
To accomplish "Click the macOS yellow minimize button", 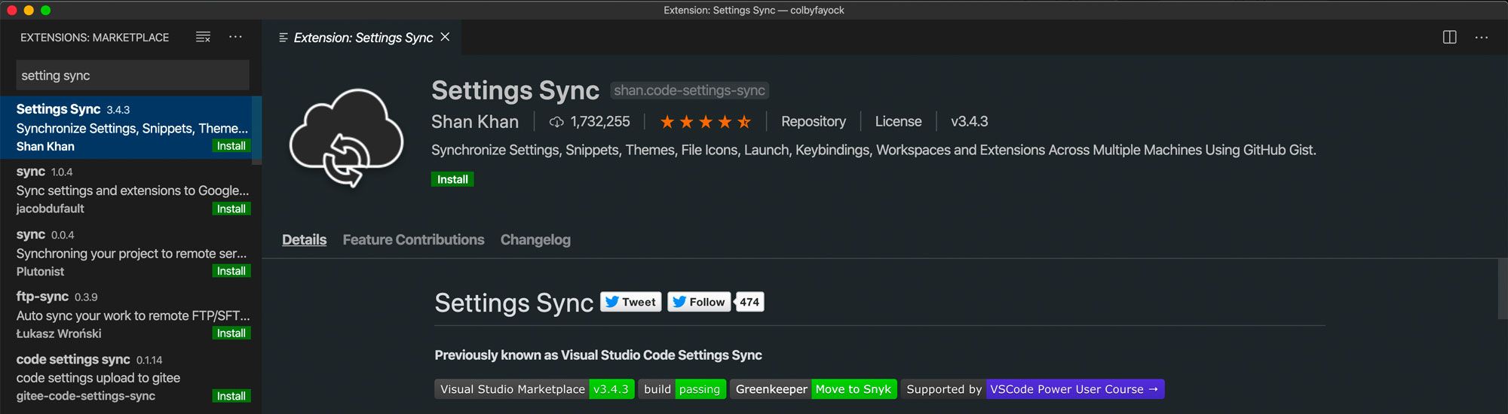I will [x=29, y=10].
